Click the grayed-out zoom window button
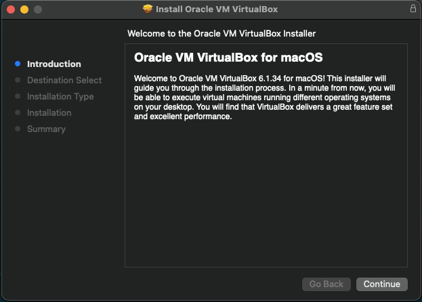This screenshot has height=302, width=422. click(x=38, y=9)
